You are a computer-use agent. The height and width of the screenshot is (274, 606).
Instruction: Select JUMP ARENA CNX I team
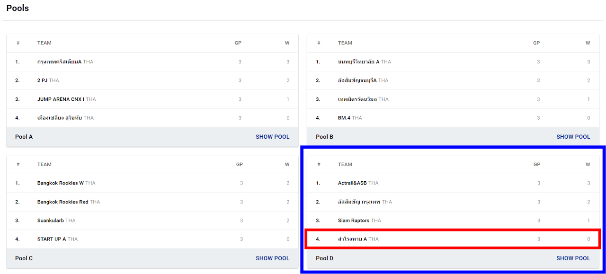coord(61,99)
